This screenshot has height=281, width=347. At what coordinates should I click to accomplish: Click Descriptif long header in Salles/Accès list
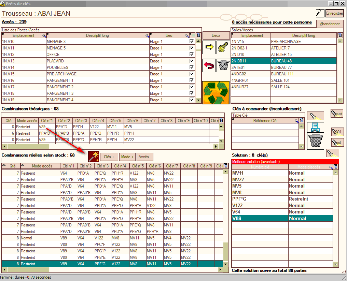pyautogui.click(x=304, y=35)
